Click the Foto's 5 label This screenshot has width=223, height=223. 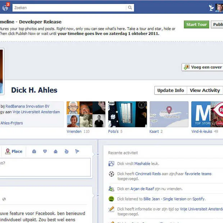pyautogui.click(x=115, y=131)
